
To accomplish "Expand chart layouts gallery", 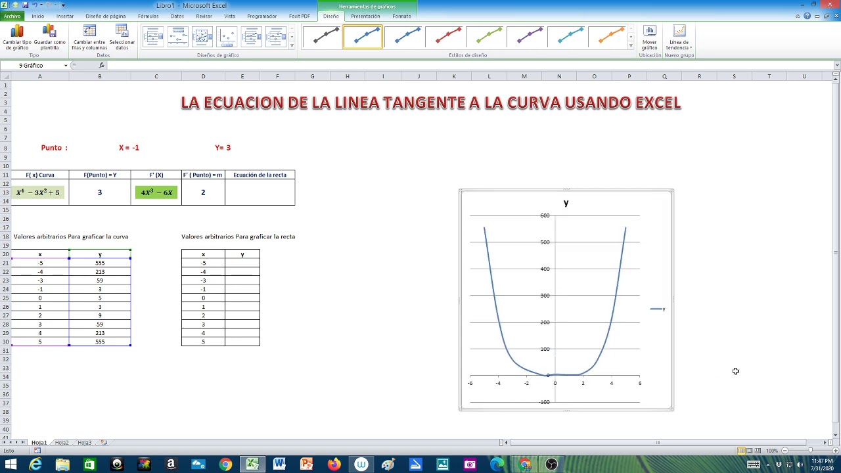I will click(x=292, y=46).
